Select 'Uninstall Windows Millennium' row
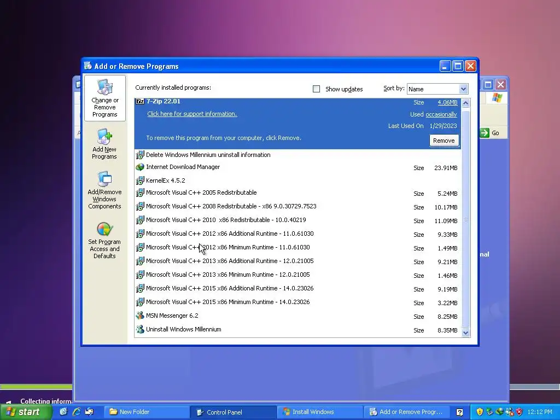 click(298, 329)
